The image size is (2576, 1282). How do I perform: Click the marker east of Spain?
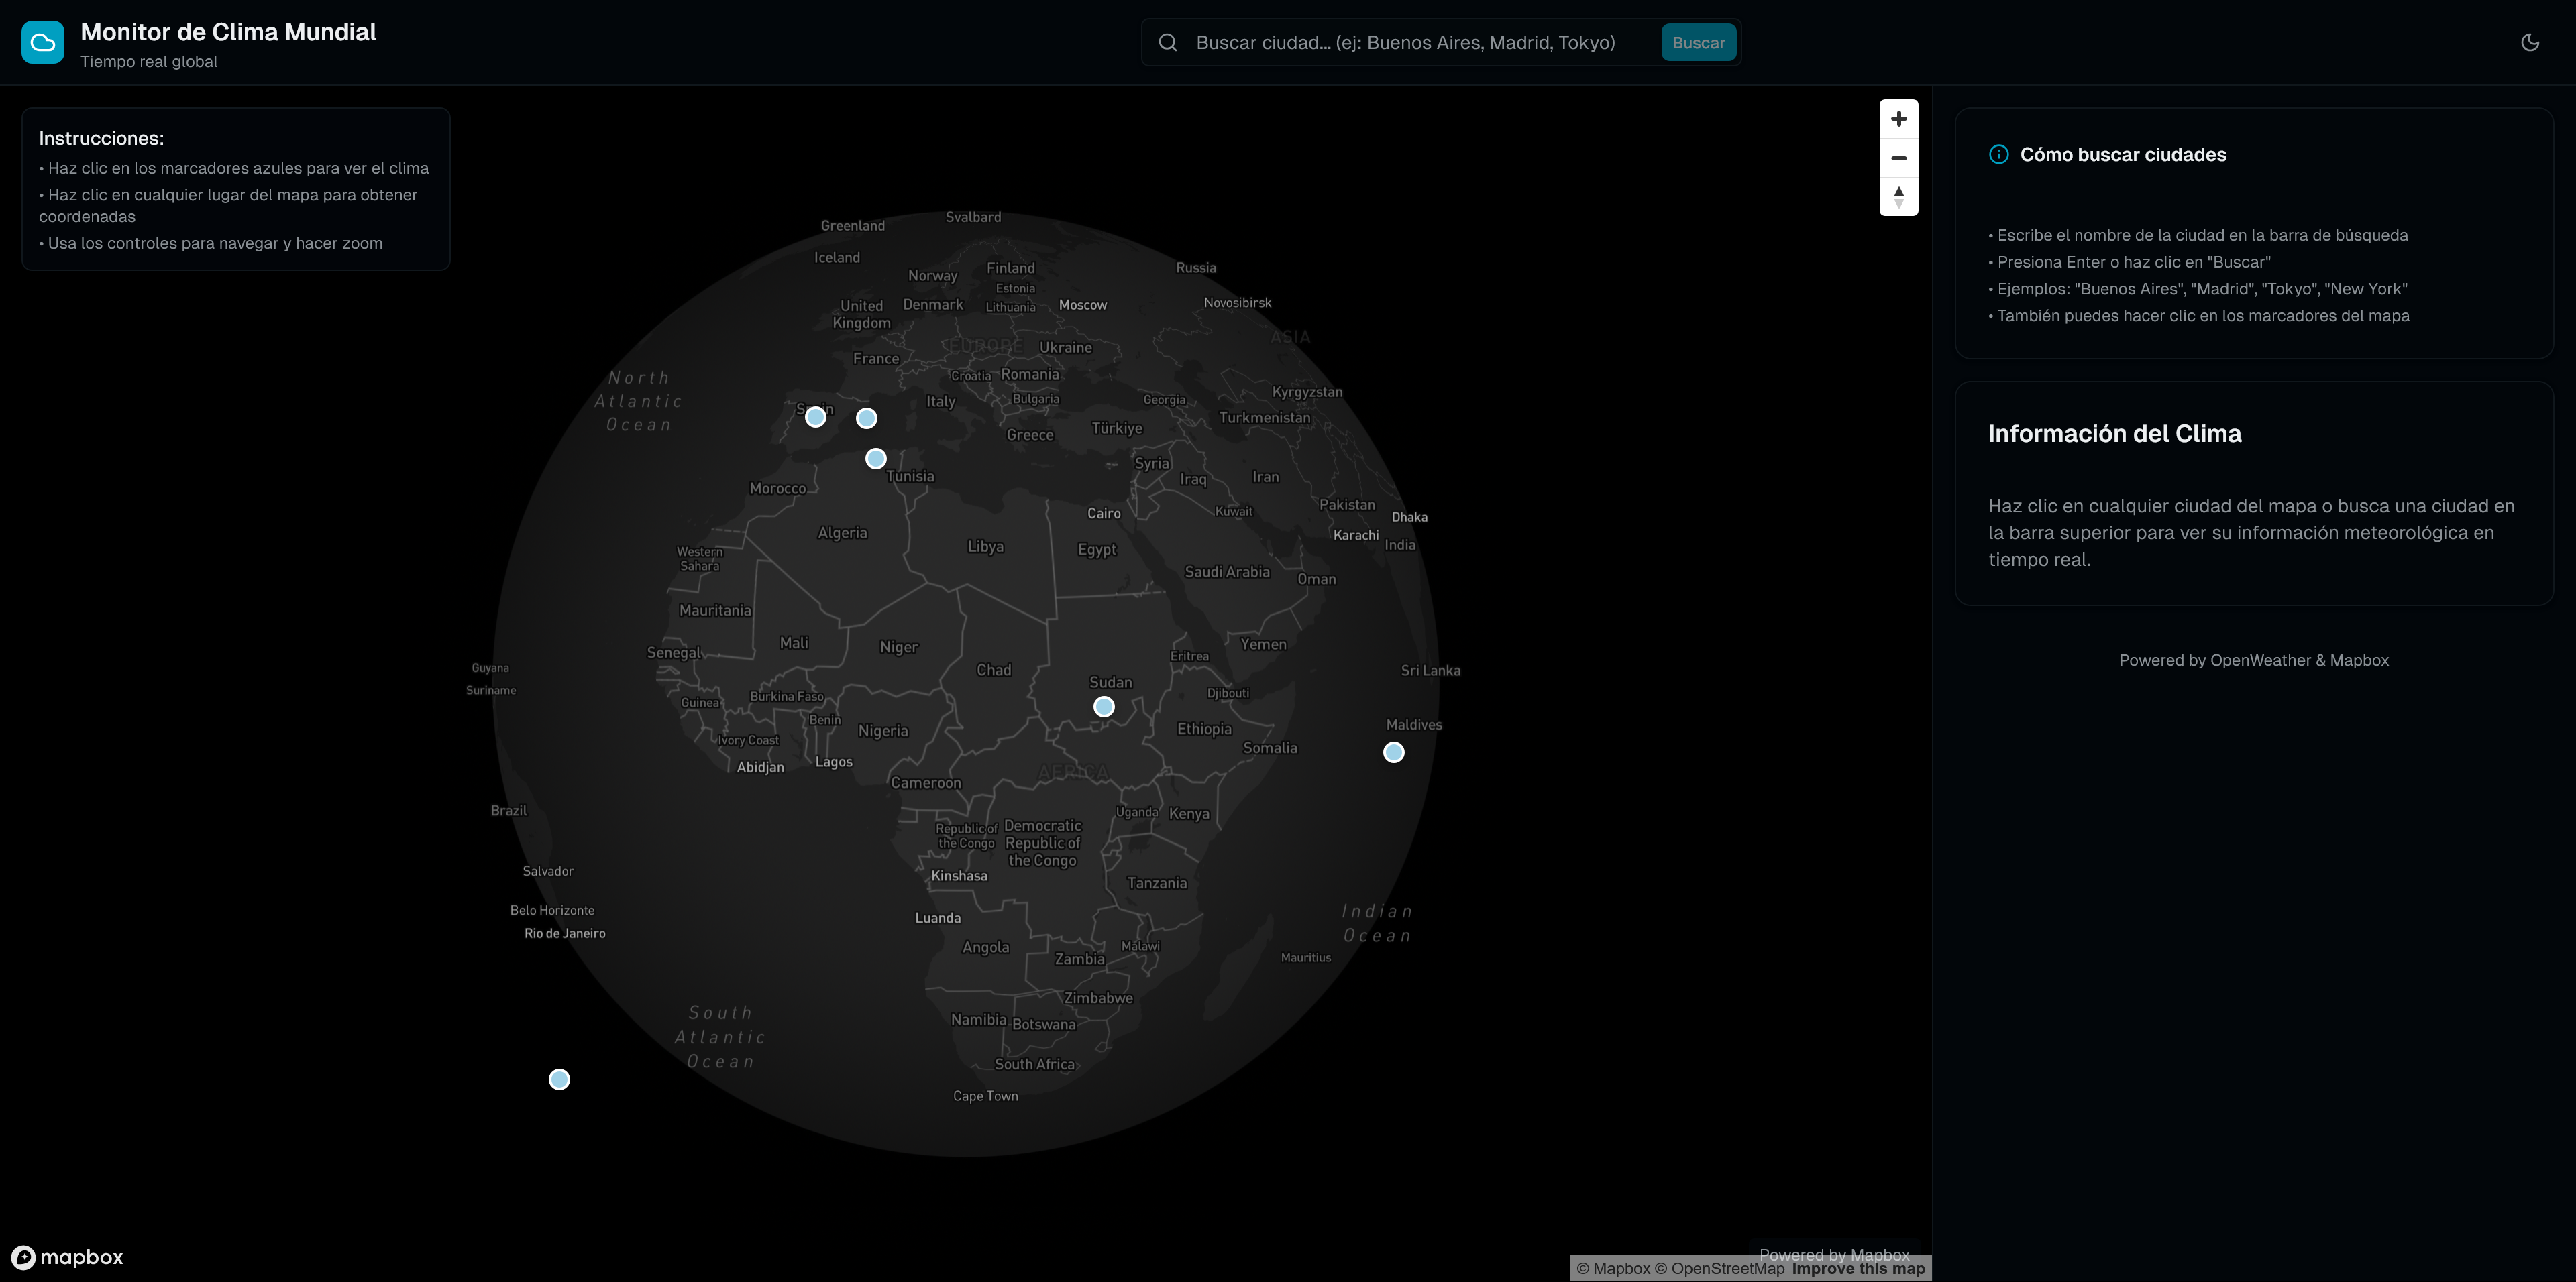pos(866,418)
